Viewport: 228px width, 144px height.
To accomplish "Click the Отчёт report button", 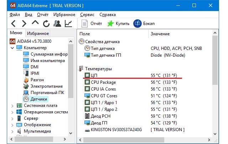I will coord(92,24).
